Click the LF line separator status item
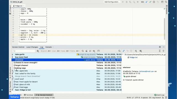 pyautogui.click(x=133, y=98)
